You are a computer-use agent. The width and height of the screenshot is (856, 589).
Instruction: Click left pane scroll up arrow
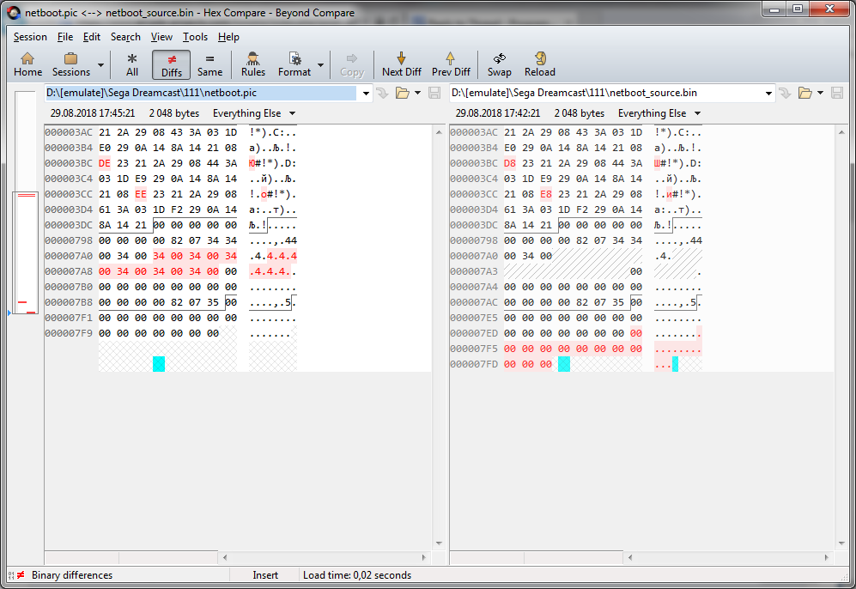click(x=439, y=132)
